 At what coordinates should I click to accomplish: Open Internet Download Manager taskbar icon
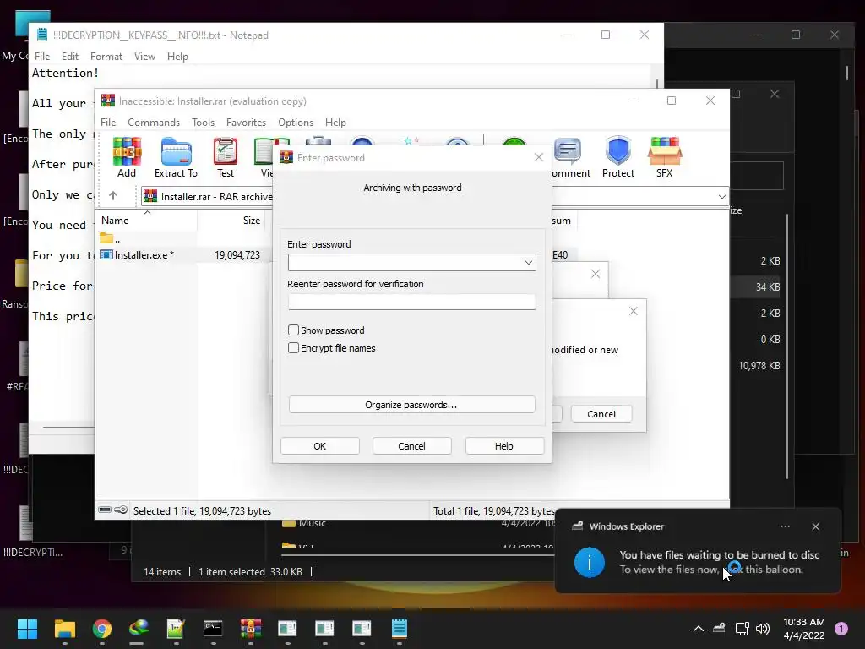(139, 629)
